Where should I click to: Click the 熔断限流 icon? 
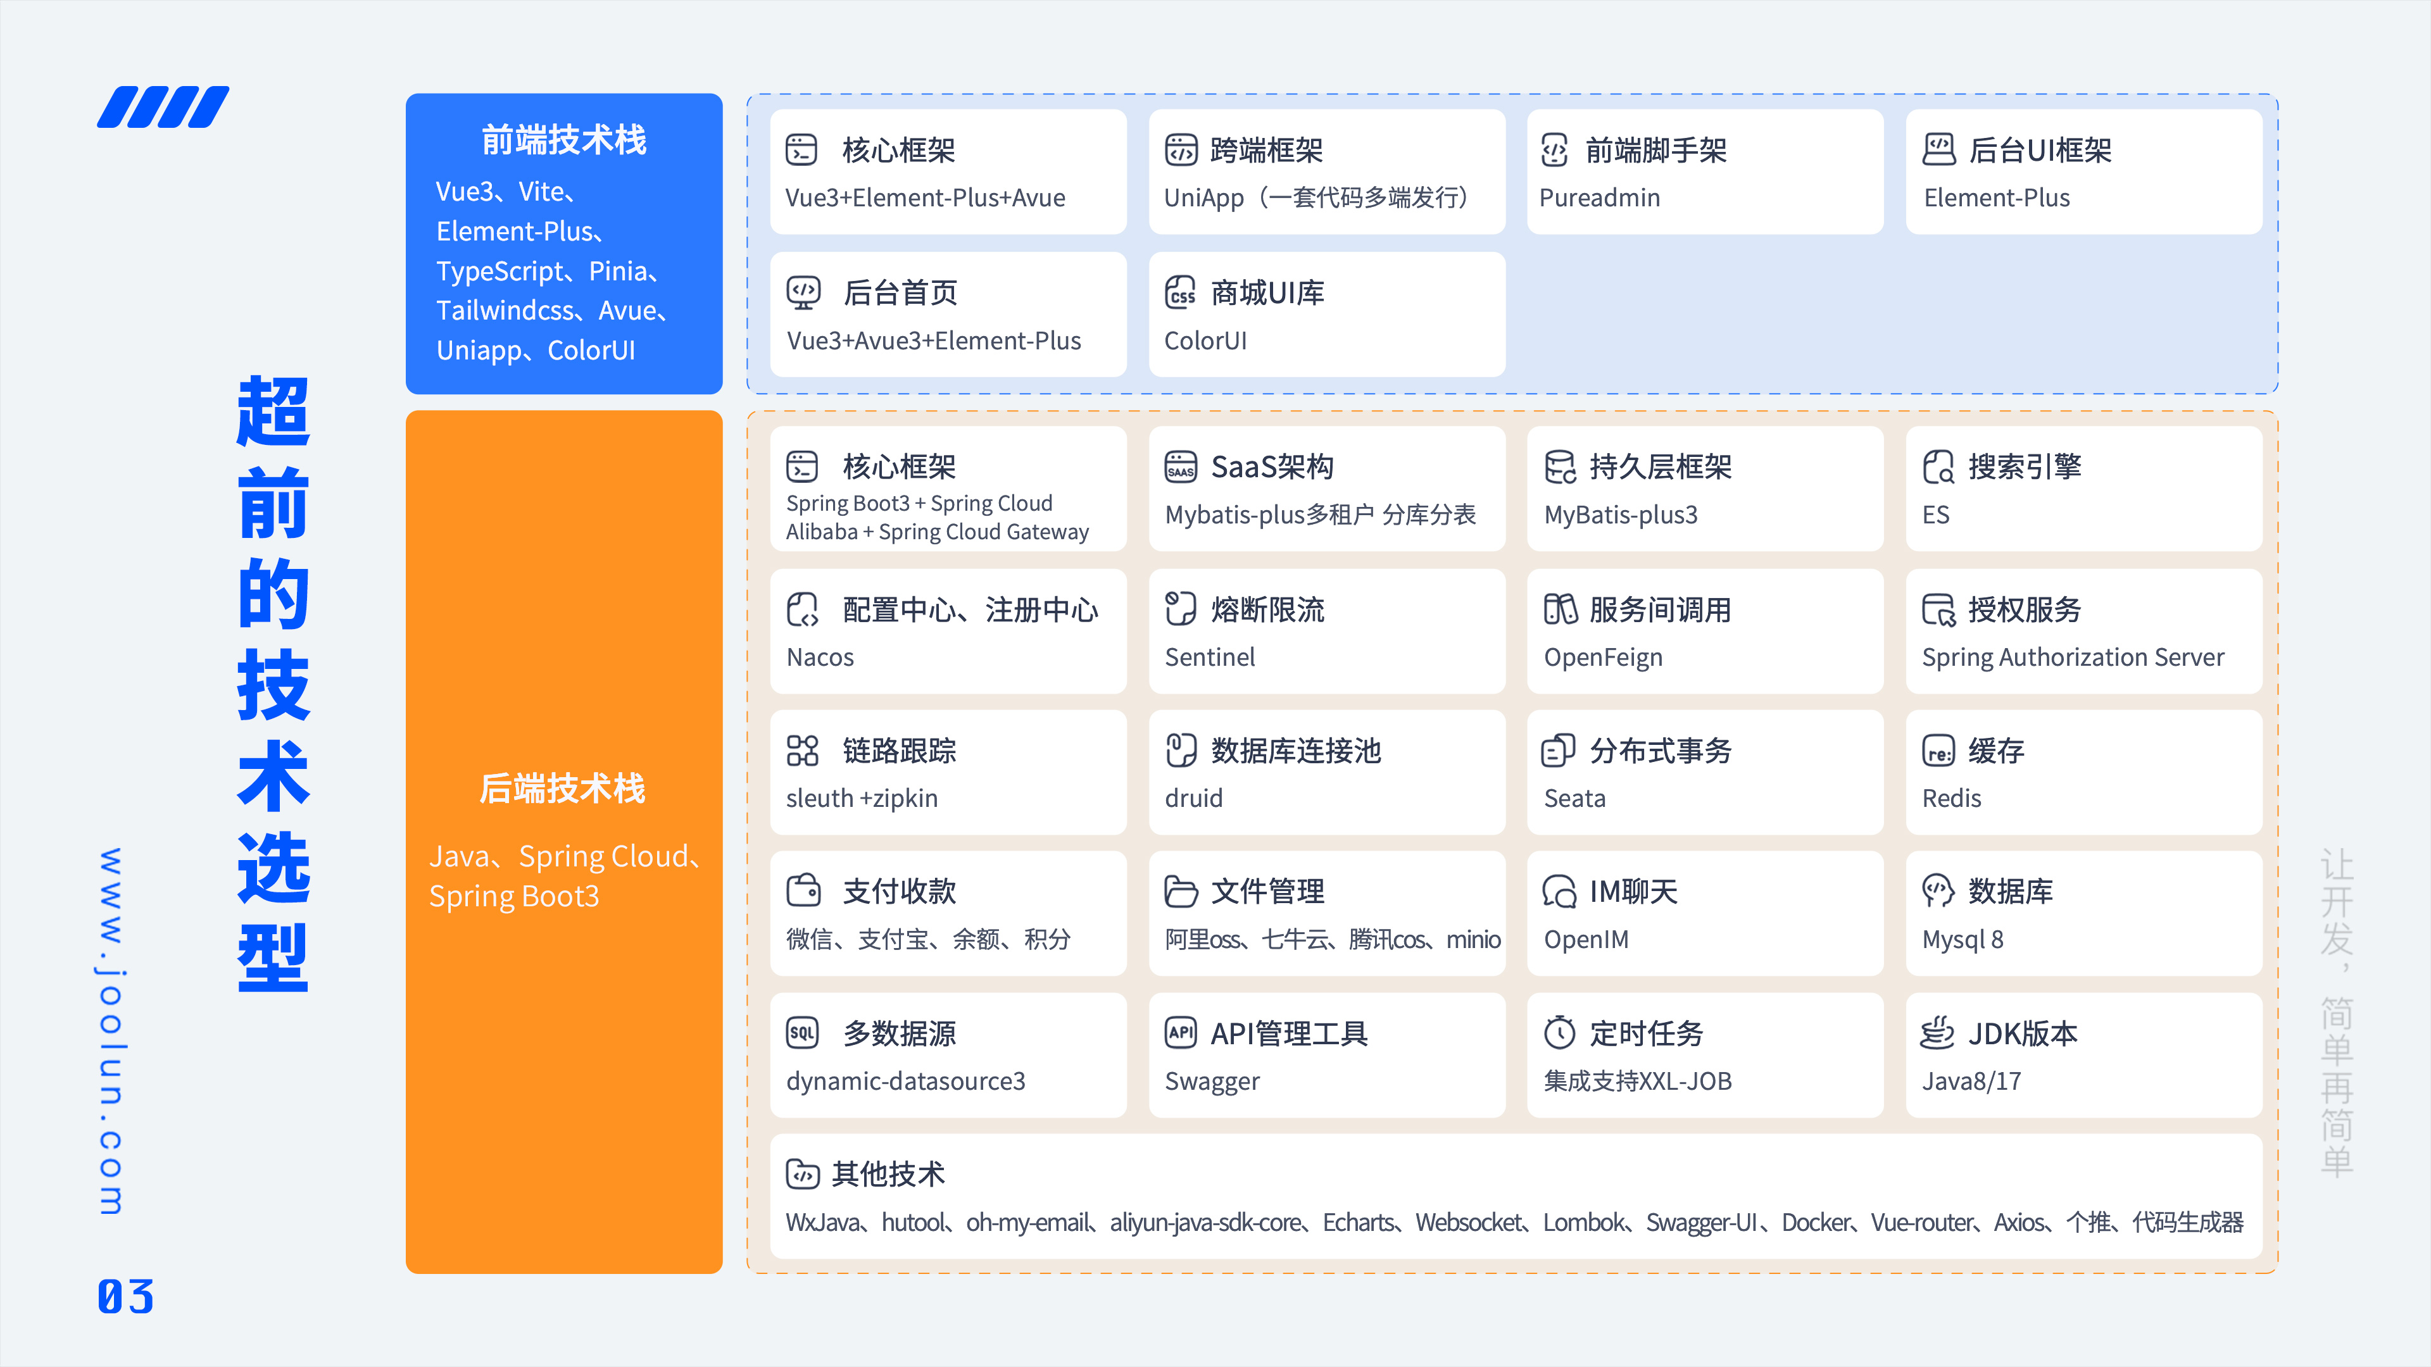(1181, 608)
